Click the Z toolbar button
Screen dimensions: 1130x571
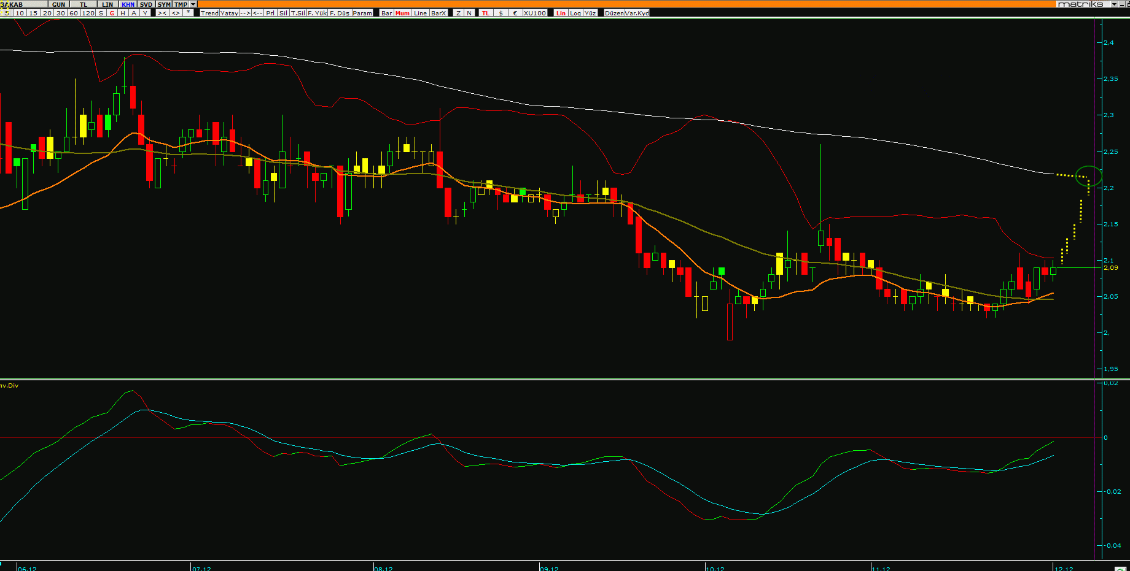(458, 13)
